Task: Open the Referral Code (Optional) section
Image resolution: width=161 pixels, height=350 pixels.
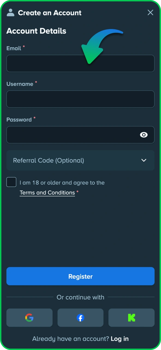Action: click(80, 160)
